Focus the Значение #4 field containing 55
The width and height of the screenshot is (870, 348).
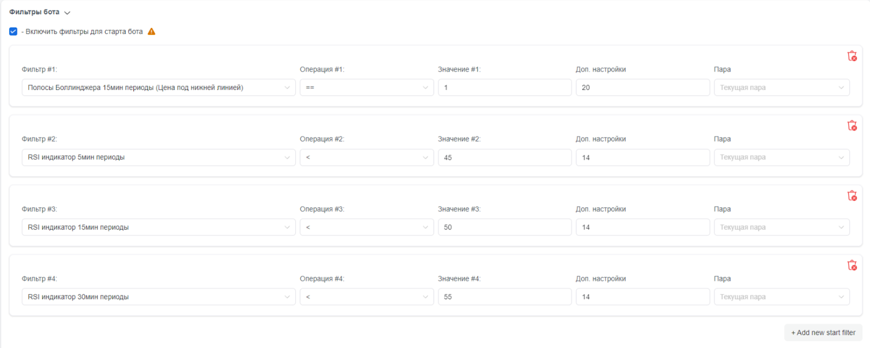(x=505, y=297)
